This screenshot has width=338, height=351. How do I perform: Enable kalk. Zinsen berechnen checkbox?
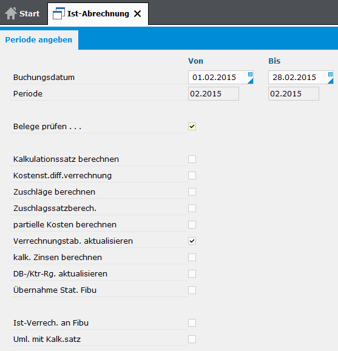192,258
